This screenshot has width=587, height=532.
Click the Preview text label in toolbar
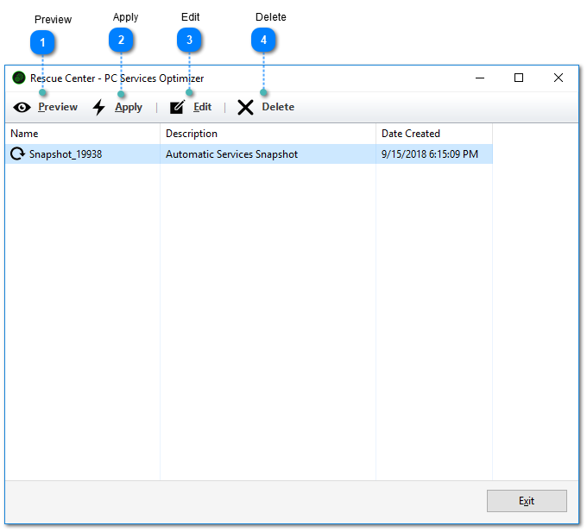(58, 107)
